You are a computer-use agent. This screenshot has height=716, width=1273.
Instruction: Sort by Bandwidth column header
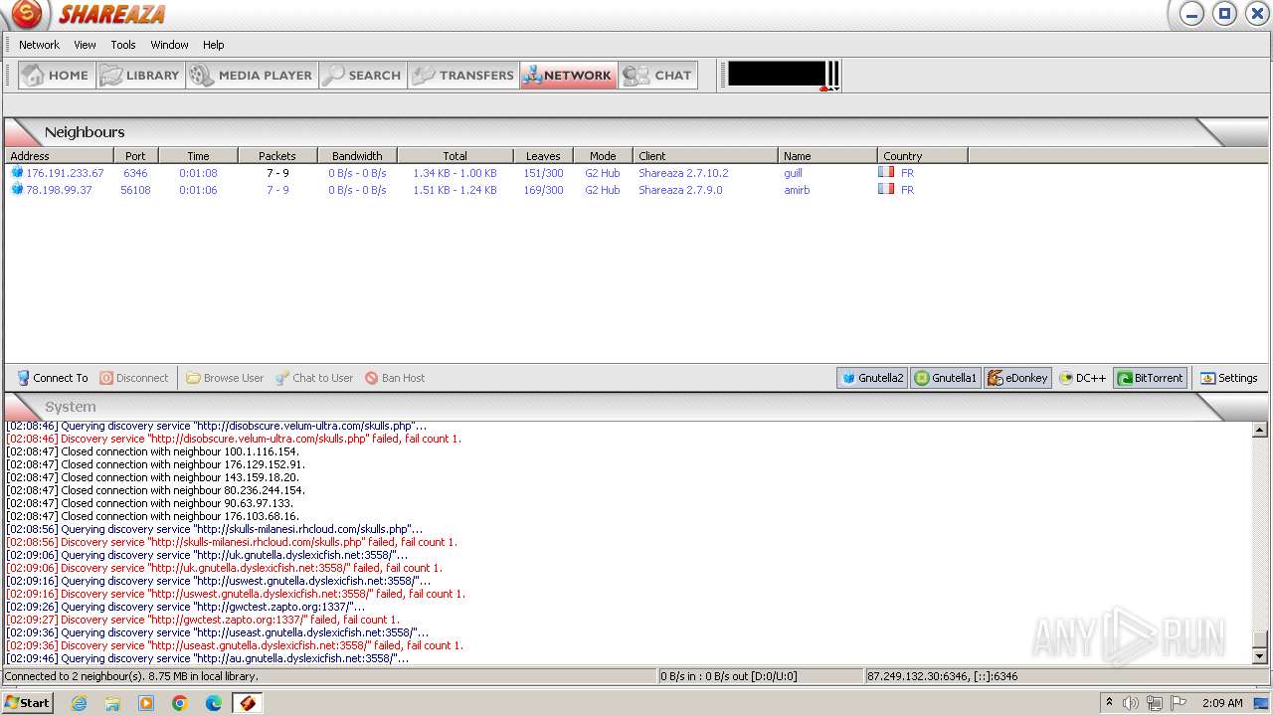(x=357, y=156)
